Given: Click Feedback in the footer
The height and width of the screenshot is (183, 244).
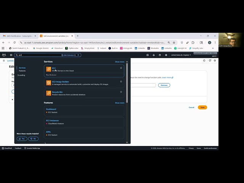Looking at the screenshot, I should [18, 148].
